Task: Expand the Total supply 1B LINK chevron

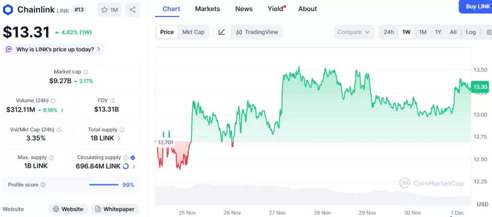Action: pyautogui.click(x=119, y=138)
